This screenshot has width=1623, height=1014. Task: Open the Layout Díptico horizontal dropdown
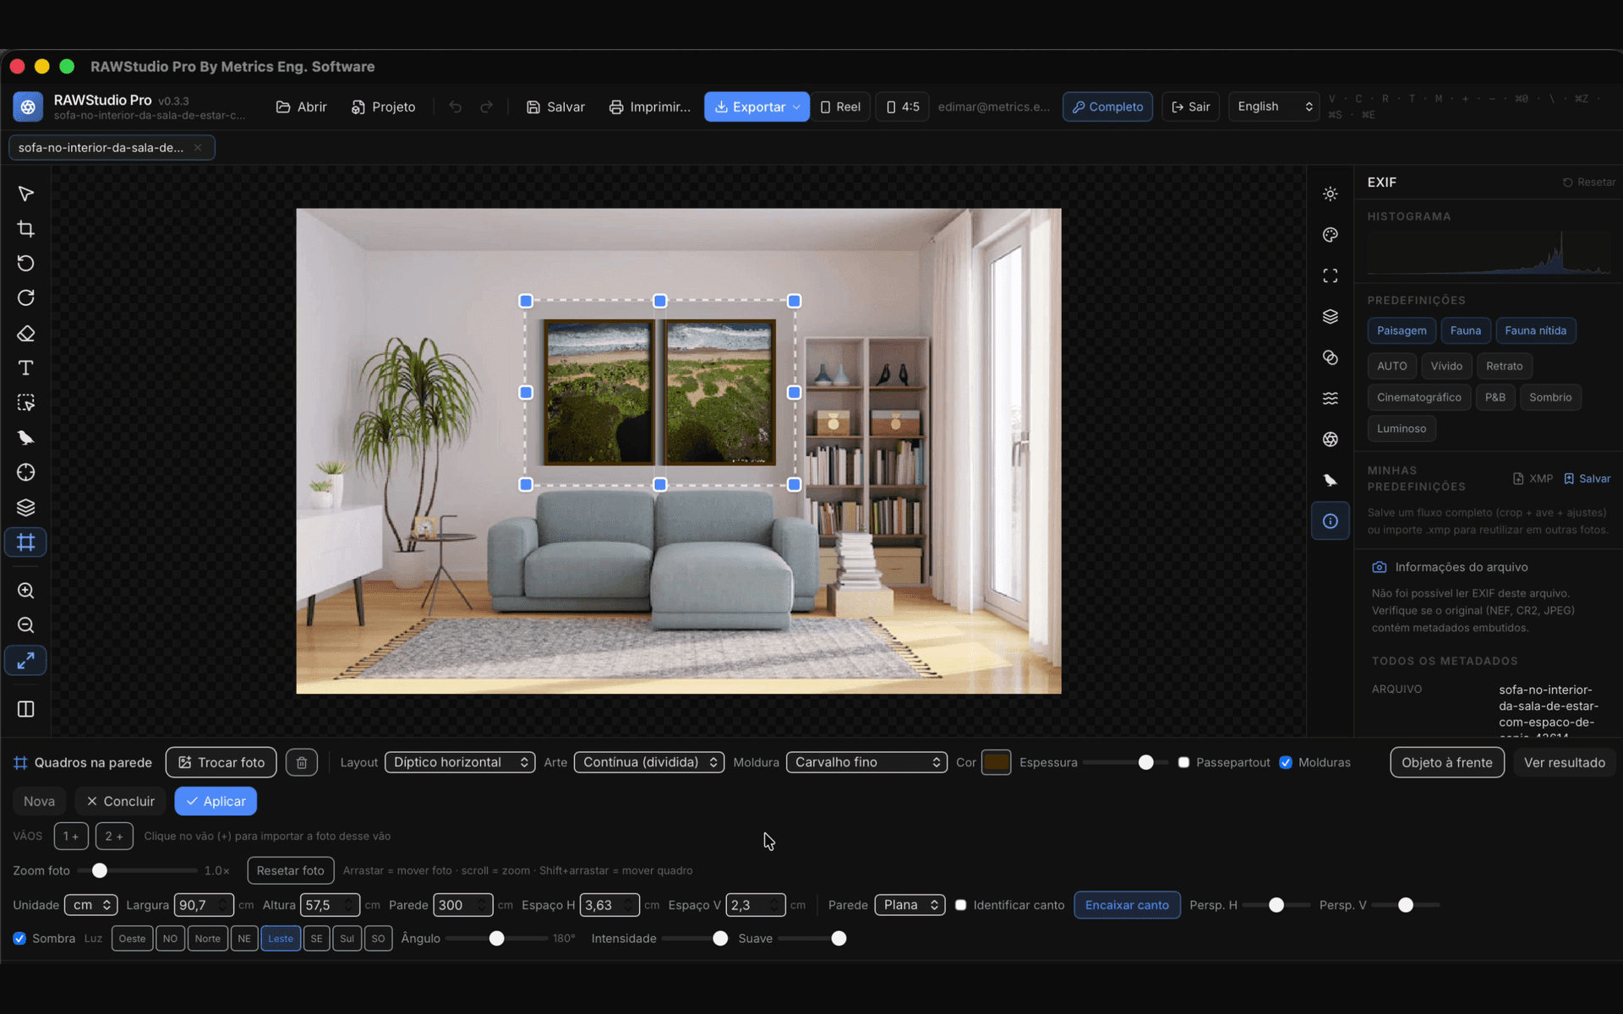(460, 762)
